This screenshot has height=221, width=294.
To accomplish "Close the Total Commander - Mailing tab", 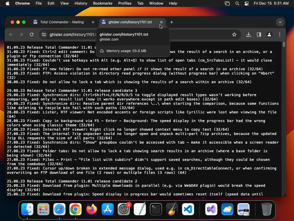I will coord(93,22).
